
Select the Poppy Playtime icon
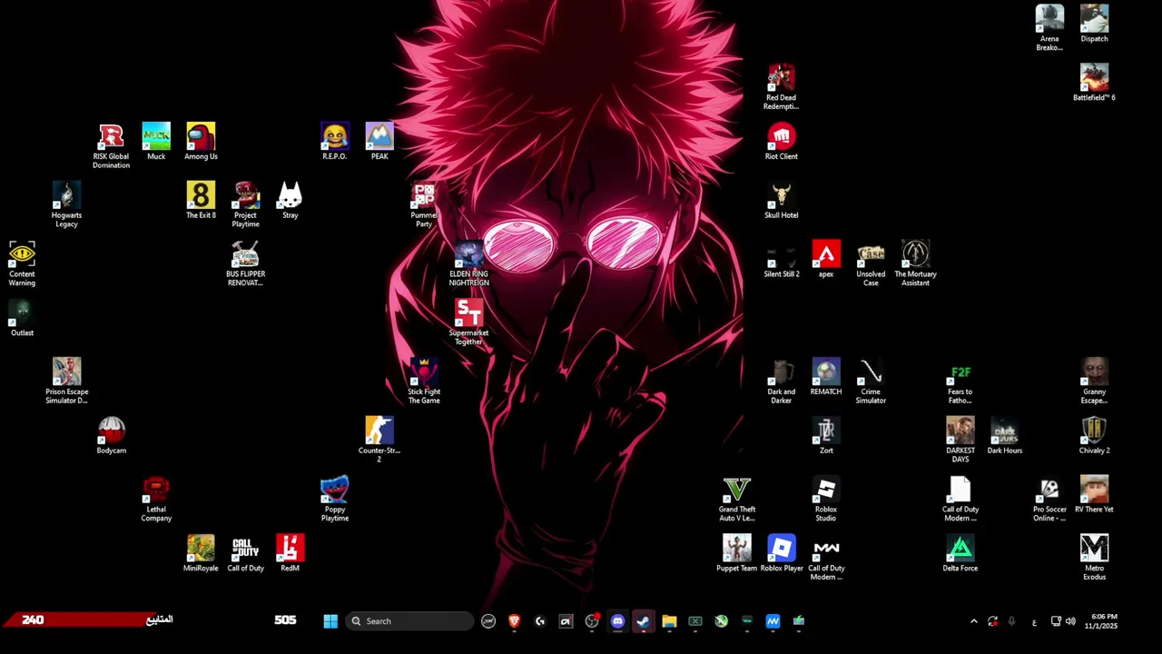click(334, 499)
